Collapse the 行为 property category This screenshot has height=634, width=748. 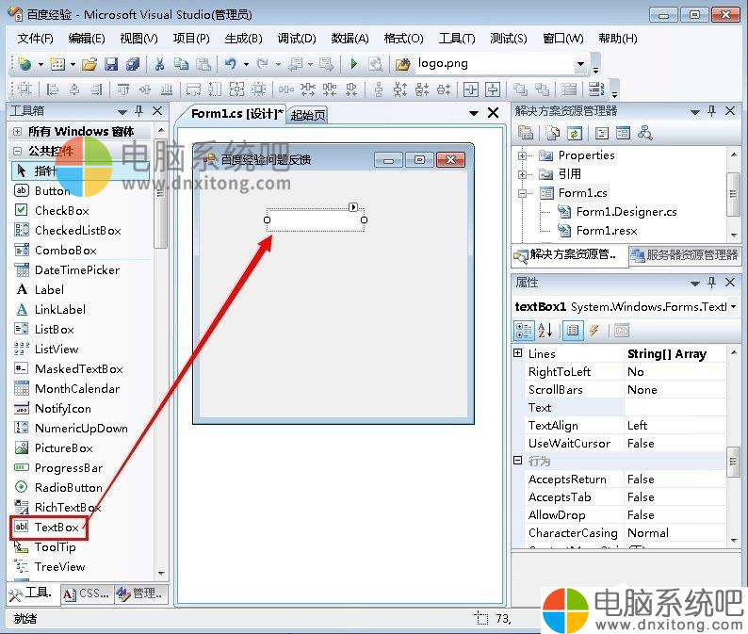pyautogui.click(x=518, y=461)
